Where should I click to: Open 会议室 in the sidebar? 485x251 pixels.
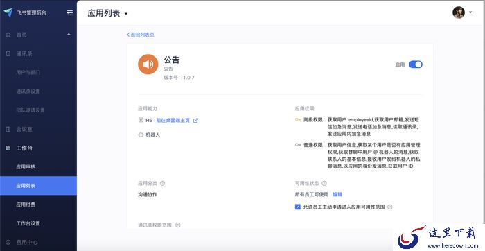click(x=24, y=130)
